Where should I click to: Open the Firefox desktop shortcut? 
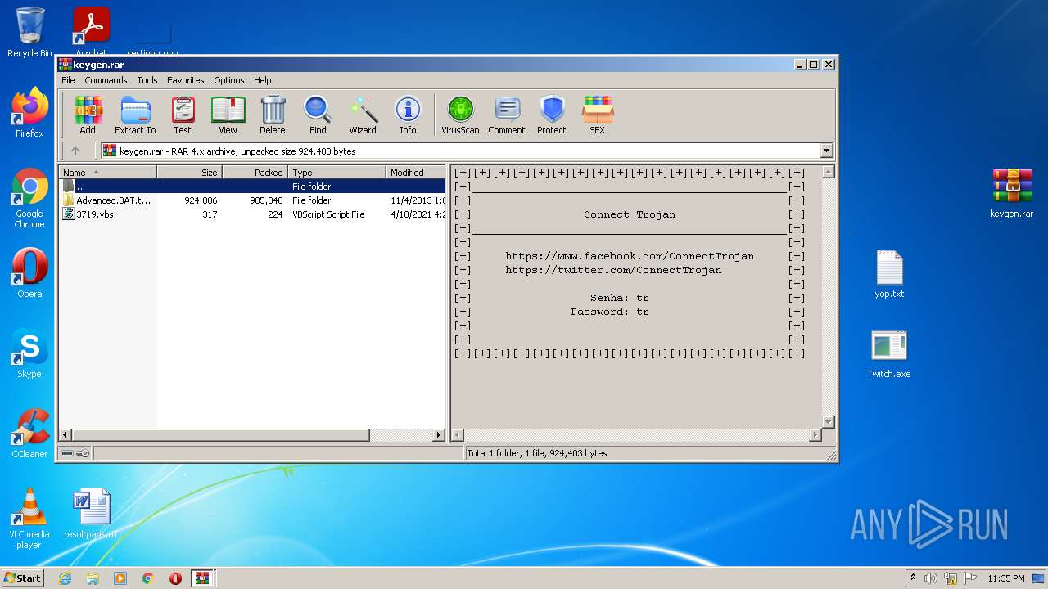click(x=29, y=113)
